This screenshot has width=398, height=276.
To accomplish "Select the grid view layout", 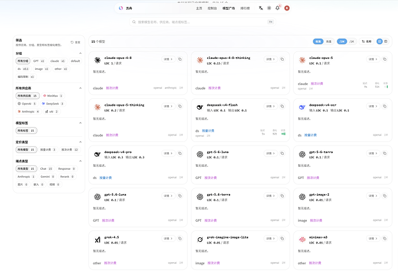I will tap(380, 42).
